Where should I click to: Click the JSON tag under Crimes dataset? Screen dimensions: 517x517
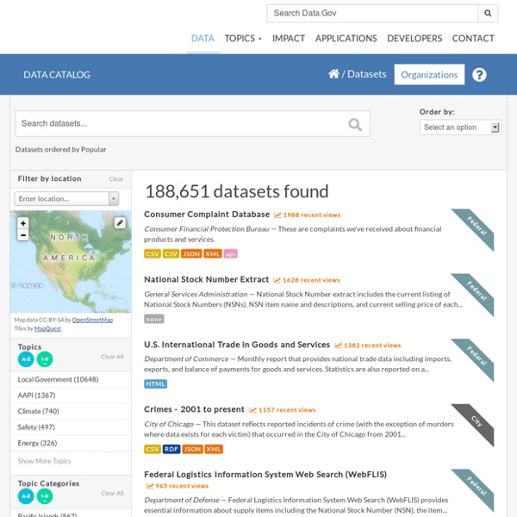pyautogui.click(x=192, y=449)
